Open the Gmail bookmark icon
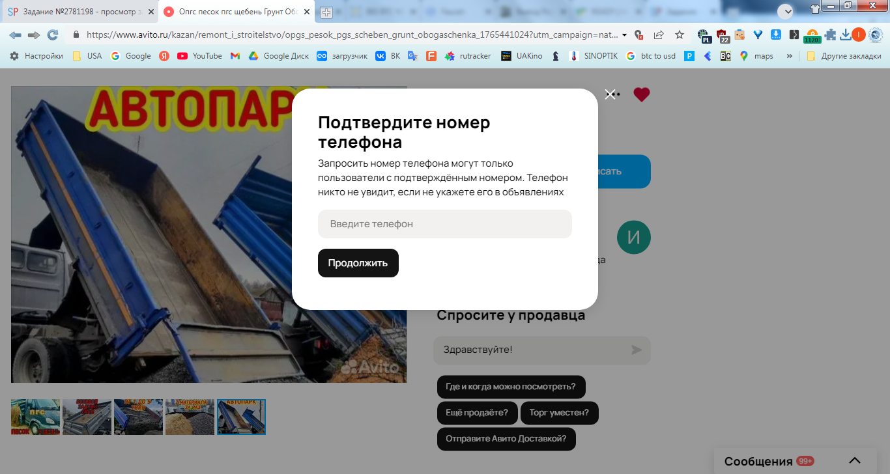 (x=235, y=56)
